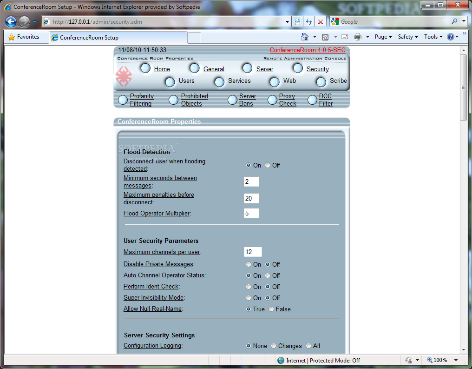Click the round button beside Services
Viewport: 472px width, 369px height.
click(219, 82)
